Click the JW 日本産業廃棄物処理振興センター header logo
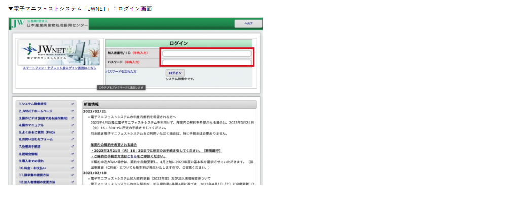Image resolution: width=532 pixels, height=197 pixels. tap(50, 24)
